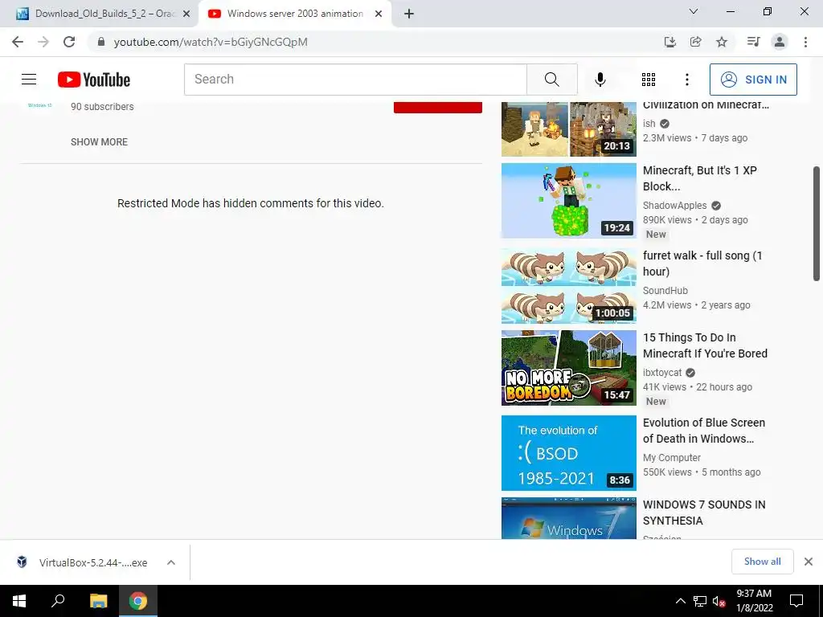
Task: Open 'WINDOWS 7 SOUNDS IN SYNTHESIA' title
Action: point(704,513)
